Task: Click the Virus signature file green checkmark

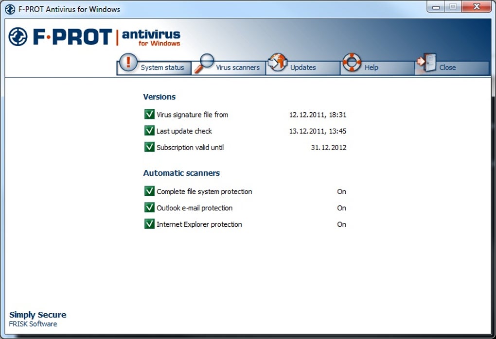Action: [x=149, y=114]
